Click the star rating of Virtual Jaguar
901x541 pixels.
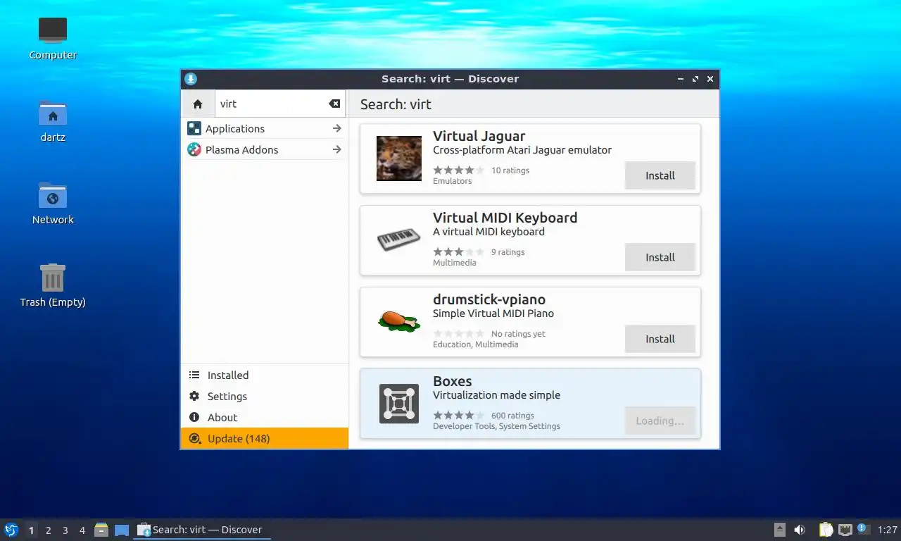pos(458,170)
